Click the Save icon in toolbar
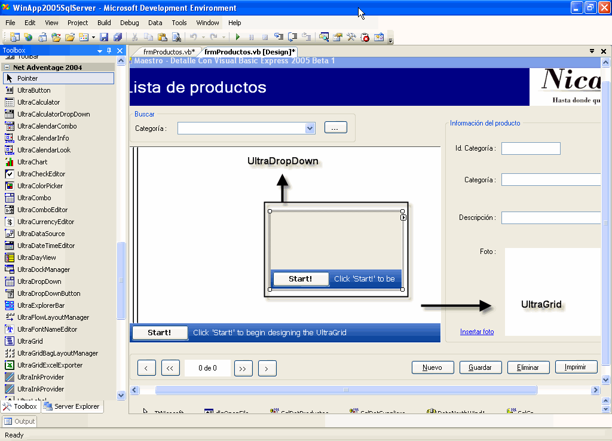This screenshot has width=612, height=441. (104, 37)
